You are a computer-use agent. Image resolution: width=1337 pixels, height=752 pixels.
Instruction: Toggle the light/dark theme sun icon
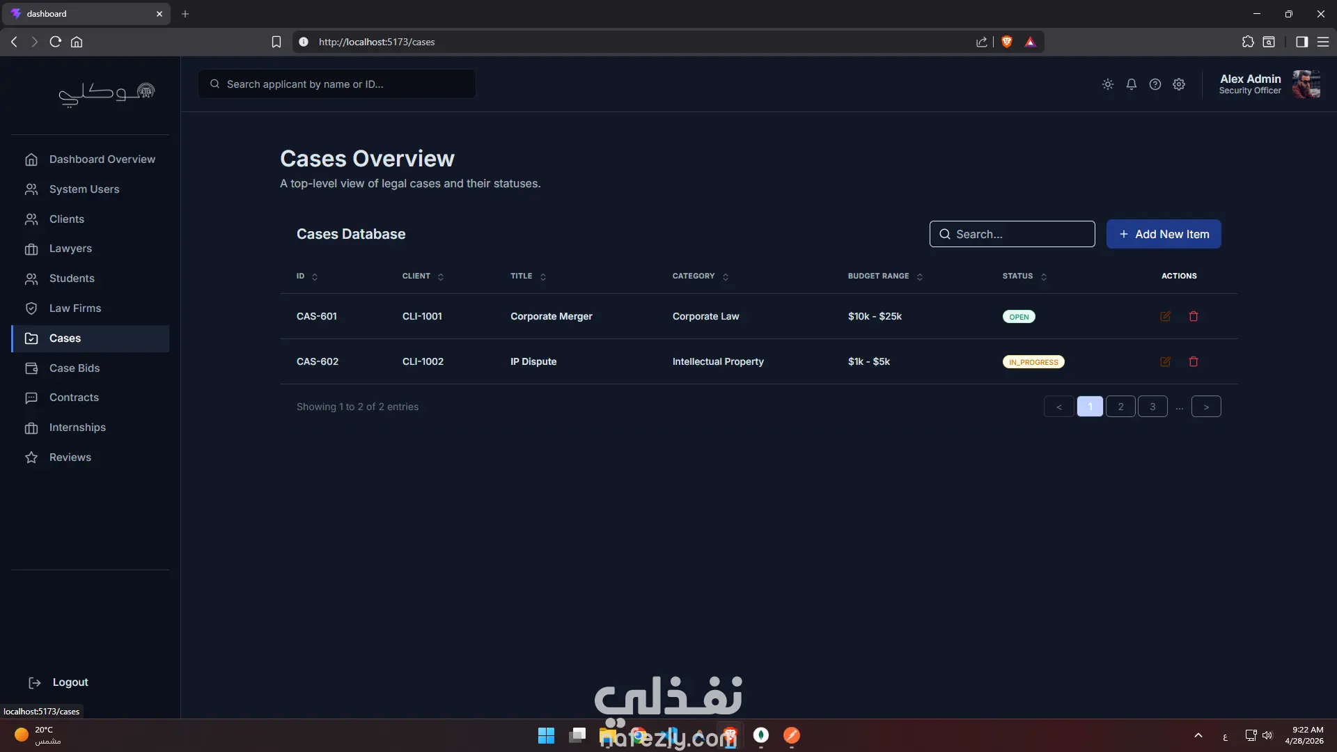click(1108, 84)
